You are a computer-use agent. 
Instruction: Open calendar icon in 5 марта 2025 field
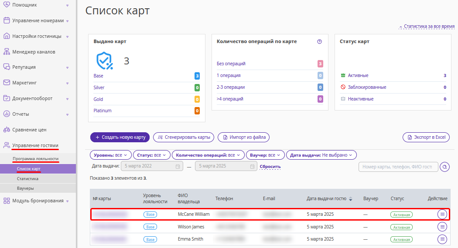pyautogui.click(x=252, y=166)
